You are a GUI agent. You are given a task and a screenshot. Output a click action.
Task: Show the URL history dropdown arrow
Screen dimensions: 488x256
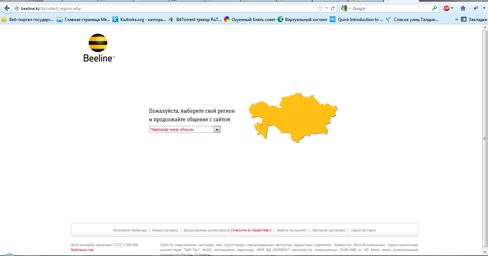(x=327, y=8)
